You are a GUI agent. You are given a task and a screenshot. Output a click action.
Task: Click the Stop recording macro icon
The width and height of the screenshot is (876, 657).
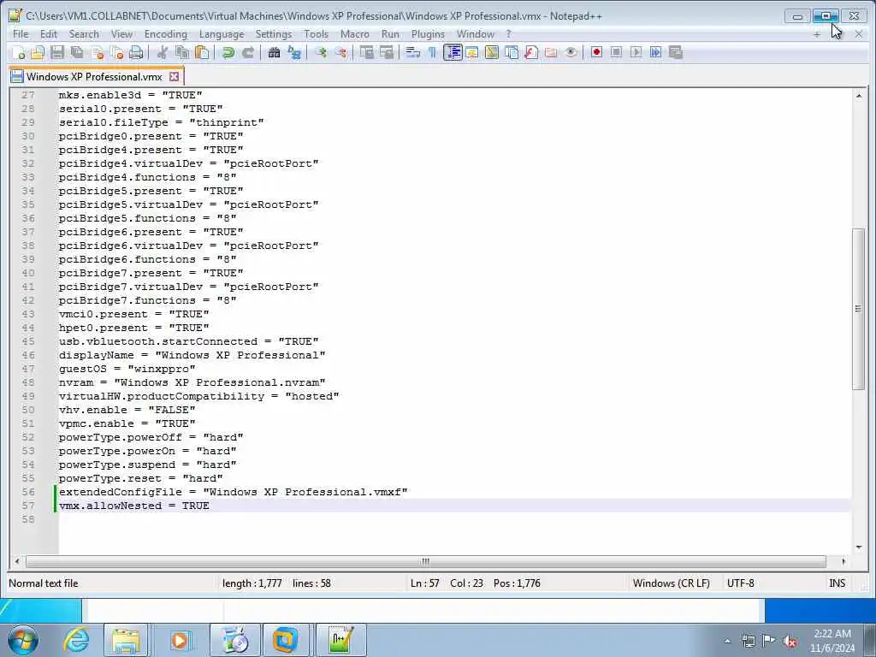click(x=616, y=52)
